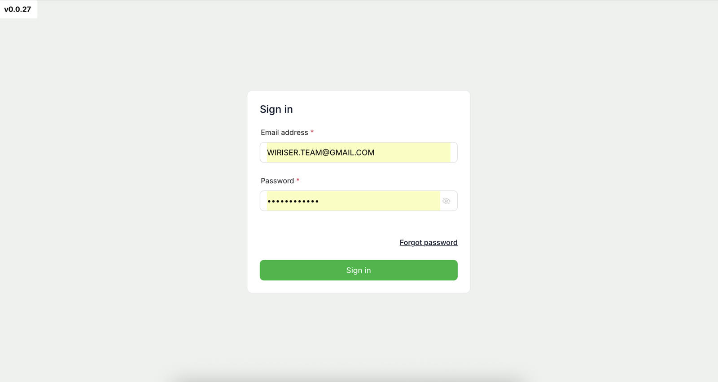Click the Sign in heading text
The width and height of the screenshot is (718, 382).
pos(276,109)
